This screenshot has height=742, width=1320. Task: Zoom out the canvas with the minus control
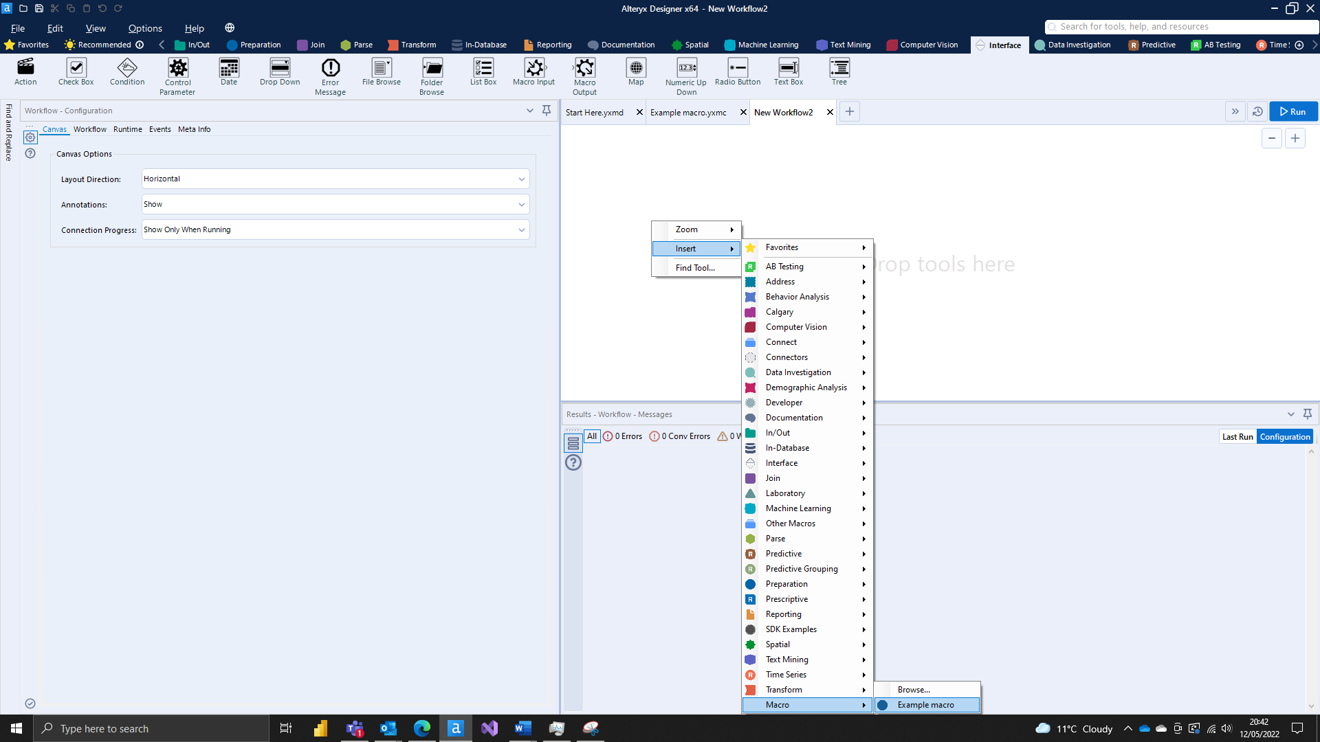click(1271, 137)
